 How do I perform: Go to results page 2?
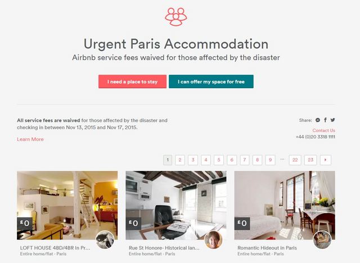pyautogui.click(x=180, y=160)
